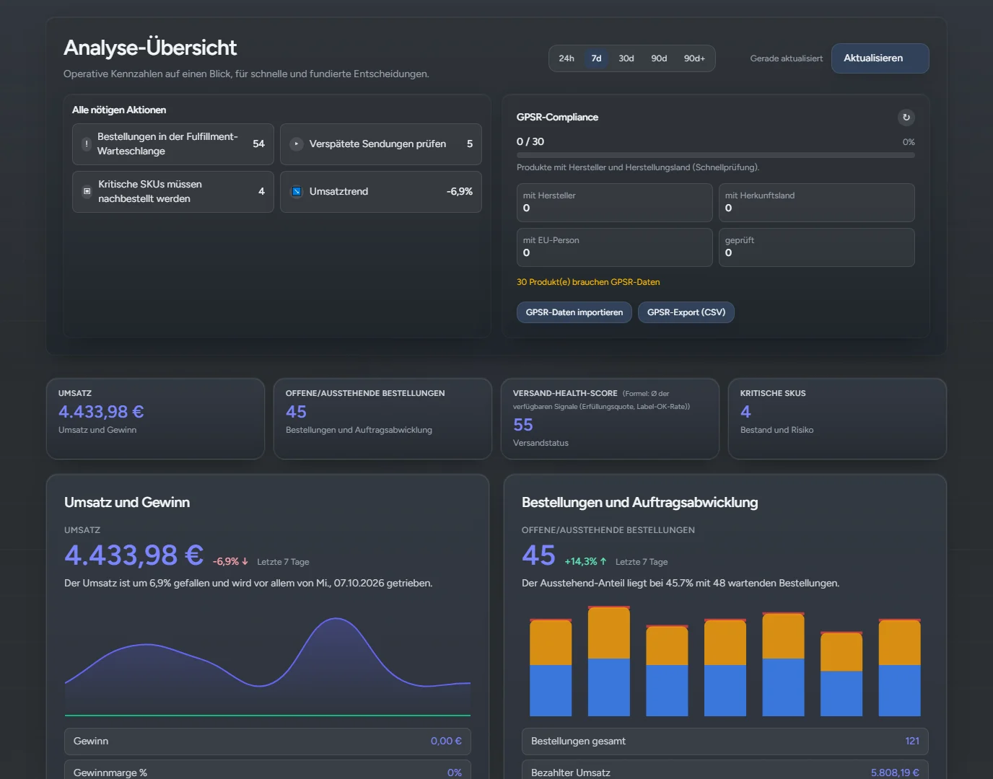Click the 'mit EU-Person' stat box
993x779 pixels.
coord(615,247)
